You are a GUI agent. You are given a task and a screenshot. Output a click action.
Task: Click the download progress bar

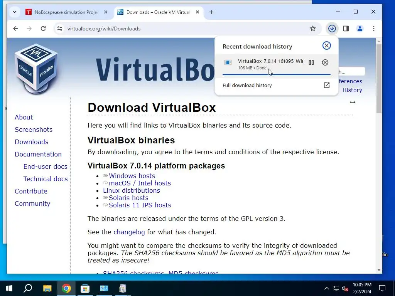pyautogui.click(x=276, y=74)
